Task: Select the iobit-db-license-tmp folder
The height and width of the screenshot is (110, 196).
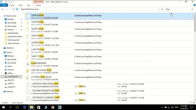Action: tap(109, 71)
